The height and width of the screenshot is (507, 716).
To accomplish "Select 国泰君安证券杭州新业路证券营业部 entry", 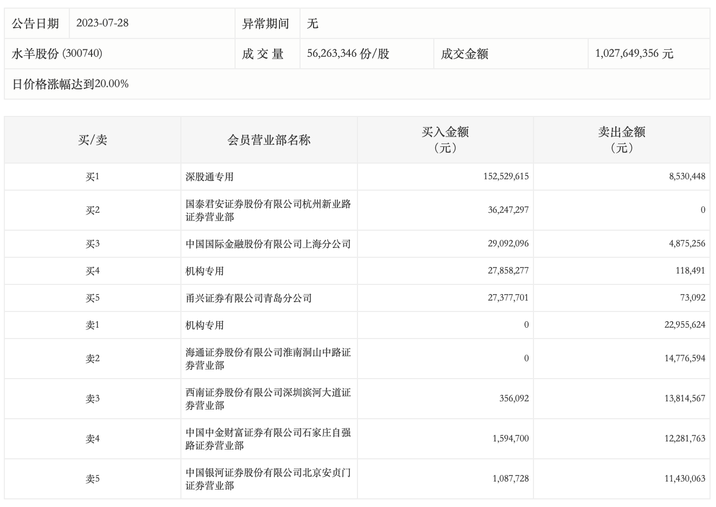I will [x=268, y=210].
